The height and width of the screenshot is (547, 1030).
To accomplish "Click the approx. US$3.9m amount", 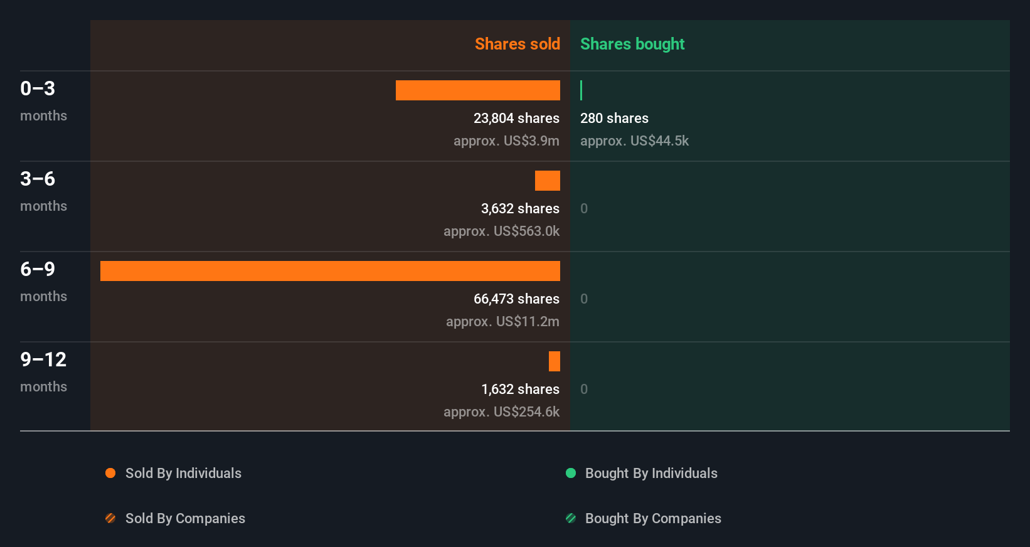I will point(506,141).
